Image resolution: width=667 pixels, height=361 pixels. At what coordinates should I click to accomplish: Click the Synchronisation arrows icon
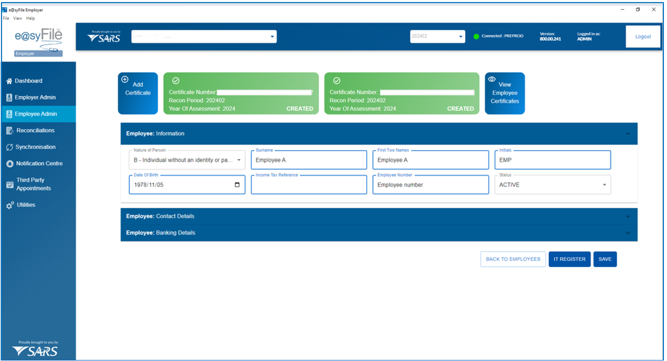click(x=9, y=147)
